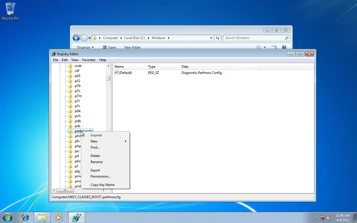Open the Recycle Bin desktop icon
Screen dimensions: 357x223
click(x=10, y=11)
